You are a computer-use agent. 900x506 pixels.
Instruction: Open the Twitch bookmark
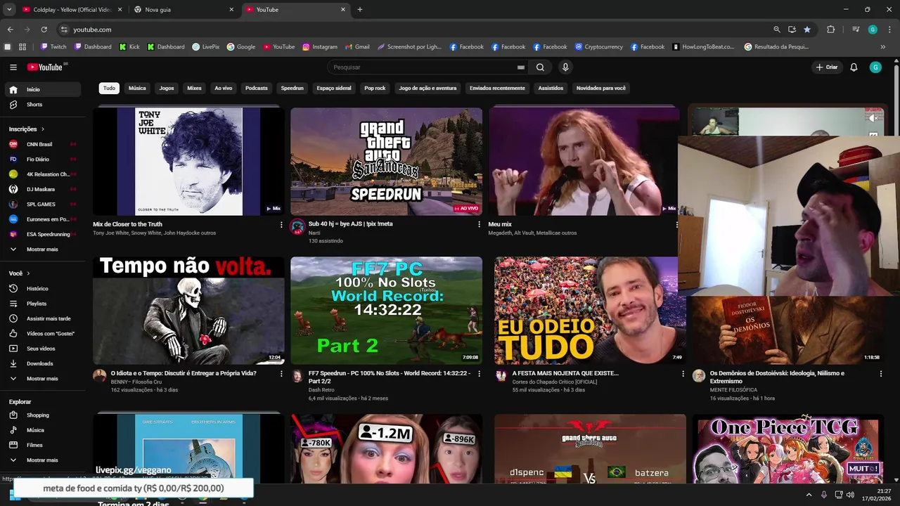53,47
